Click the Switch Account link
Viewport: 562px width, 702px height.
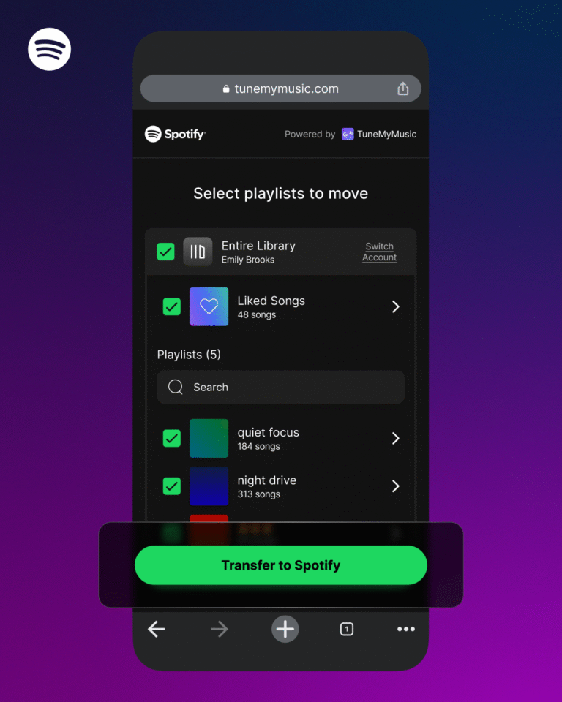379,252
